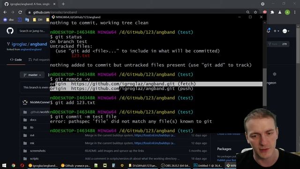Open the docs folder
This screenshot has height=169, width=300.
(33, 120)
